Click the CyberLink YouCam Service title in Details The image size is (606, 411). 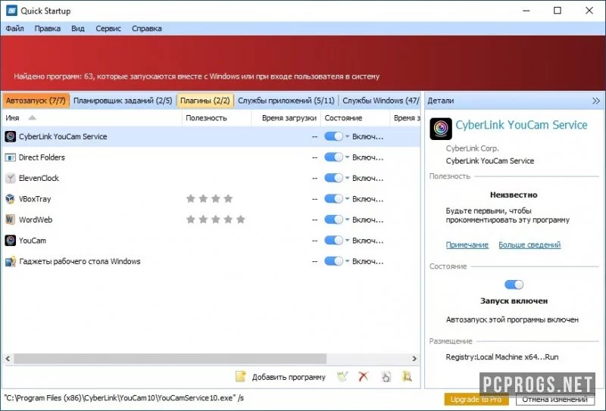[521, 125]
